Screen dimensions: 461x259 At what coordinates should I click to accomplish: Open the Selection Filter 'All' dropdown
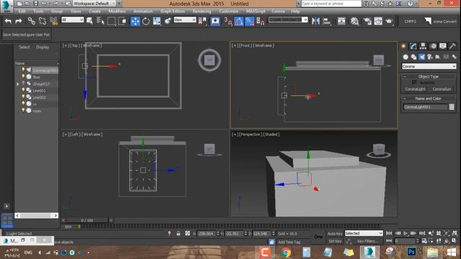pos(72,19)
